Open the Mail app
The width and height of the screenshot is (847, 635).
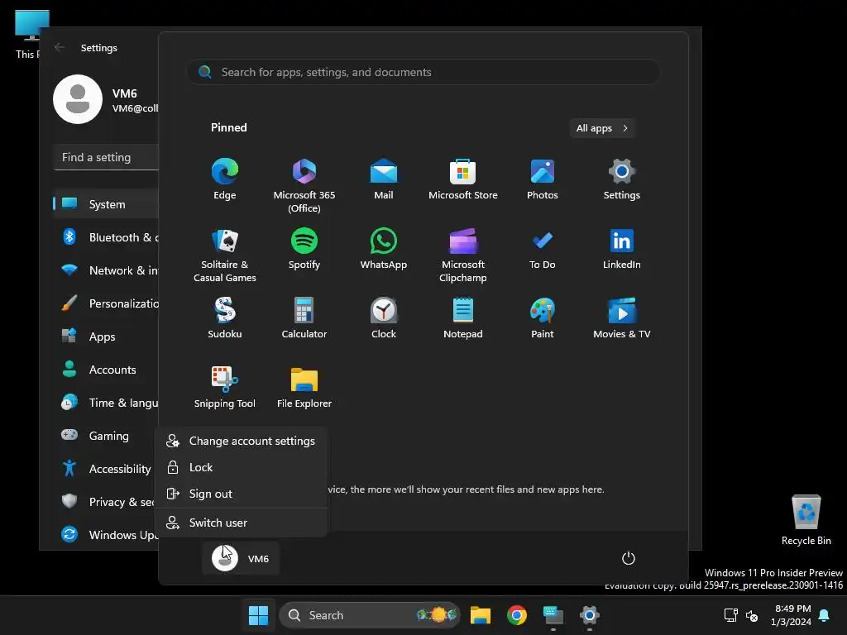[384, 179]
